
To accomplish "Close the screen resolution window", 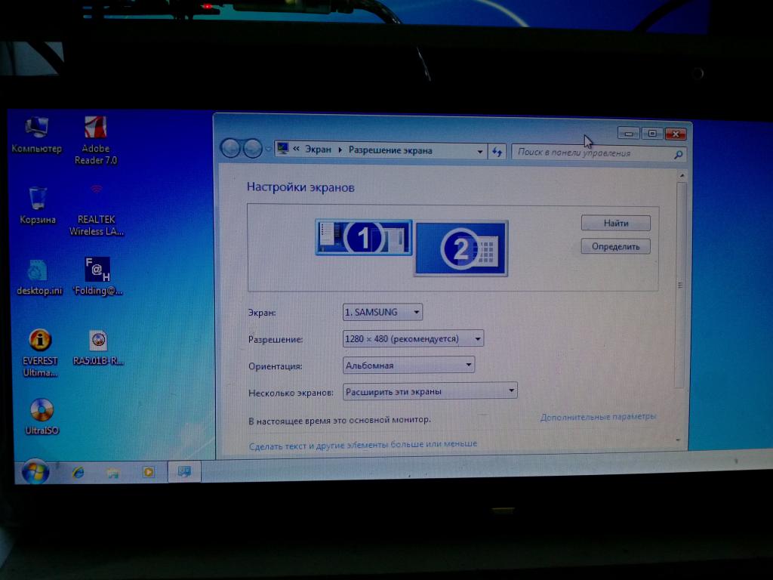I will 676,134.
